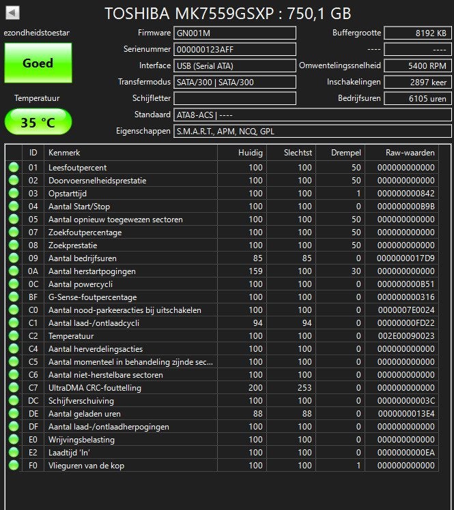Click the Standaard field ATA8-ACS

coord(313,115)
